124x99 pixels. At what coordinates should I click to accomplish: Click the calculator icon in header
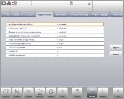71,4
